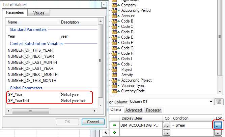Click green status dot in the new-row line
This screenshot has height=137, width=225.
point(114,133)
